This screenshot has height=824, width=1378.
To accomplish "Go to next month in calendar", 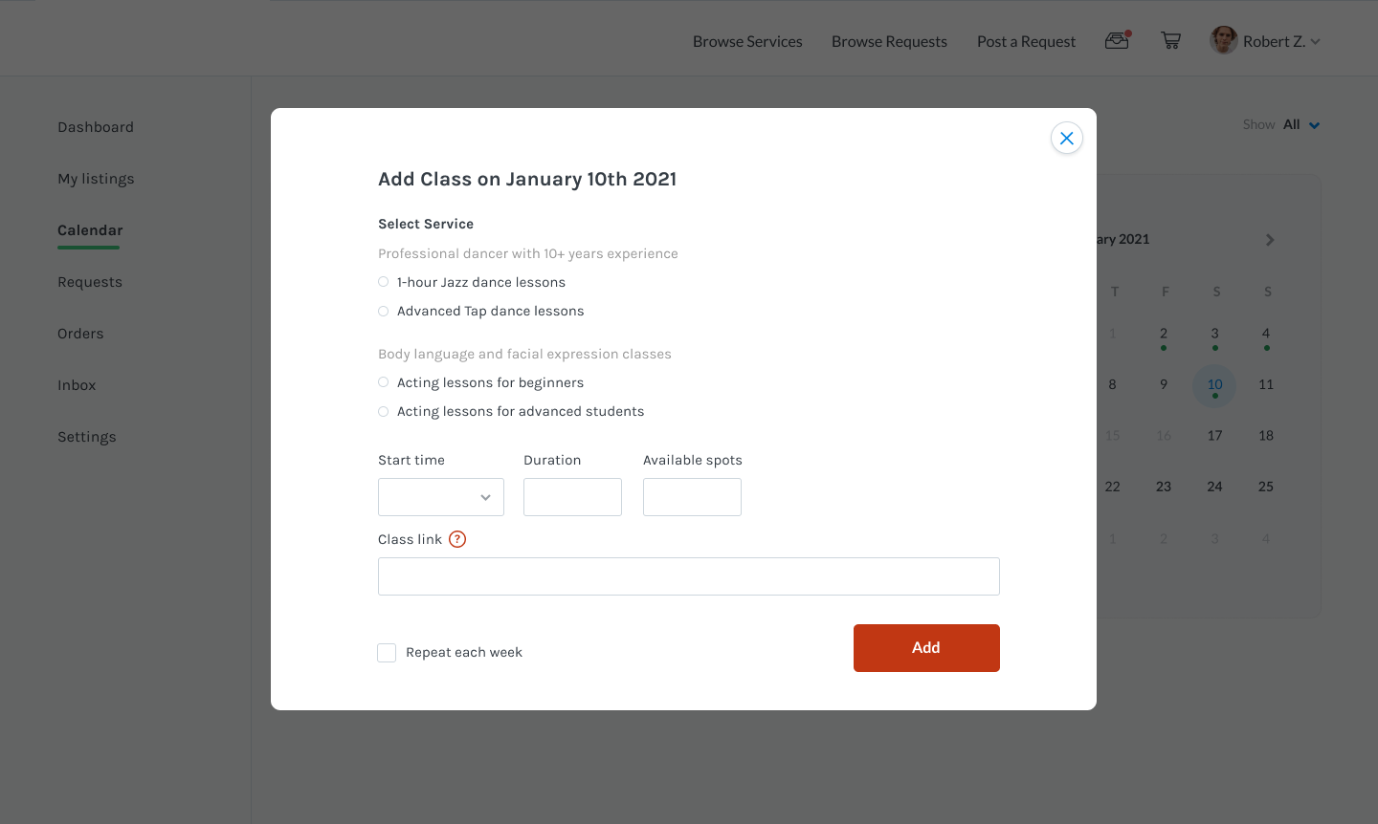I will click(1270, 240).
